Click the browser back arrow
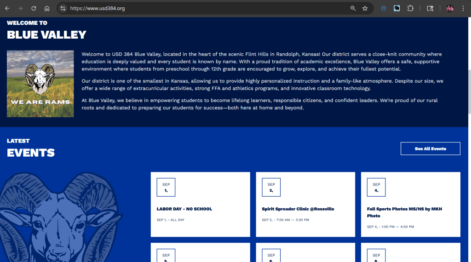 pos(7,8)
